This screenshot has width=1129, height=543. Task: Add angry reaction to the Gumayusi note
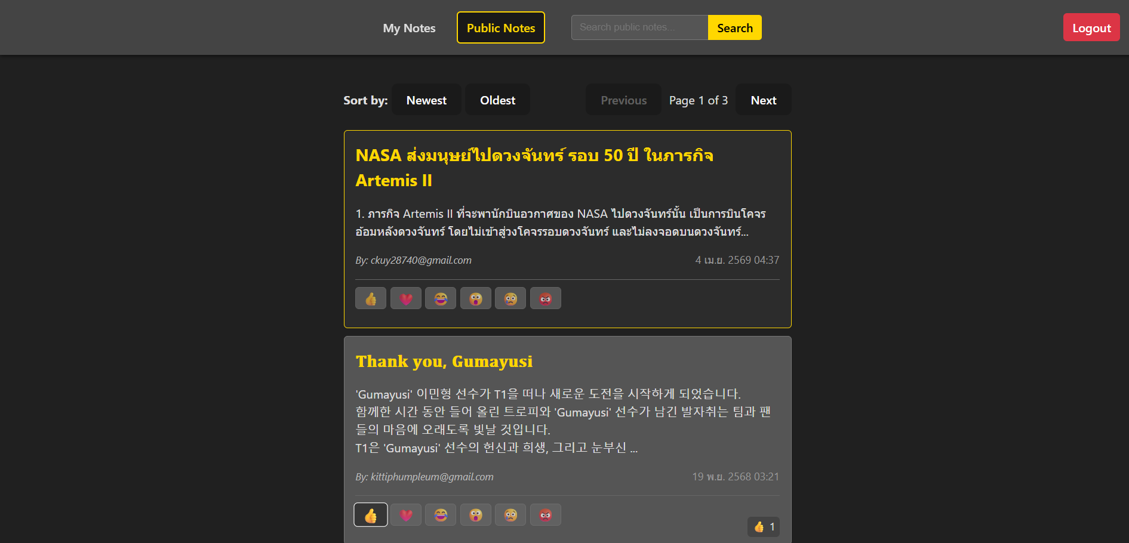tap(546, 515)
